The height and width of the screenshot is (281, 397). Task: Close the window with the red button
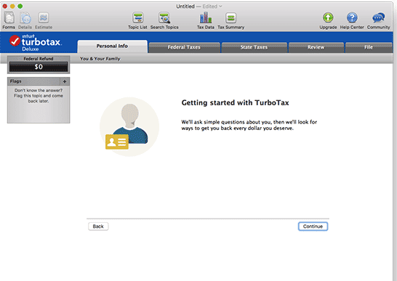pos(5,6)
